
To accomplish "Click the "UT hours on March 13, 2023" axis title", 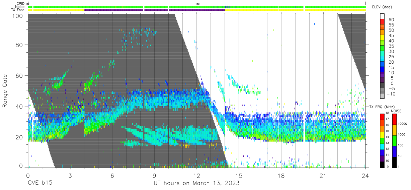I will click(x=196, y=184).
